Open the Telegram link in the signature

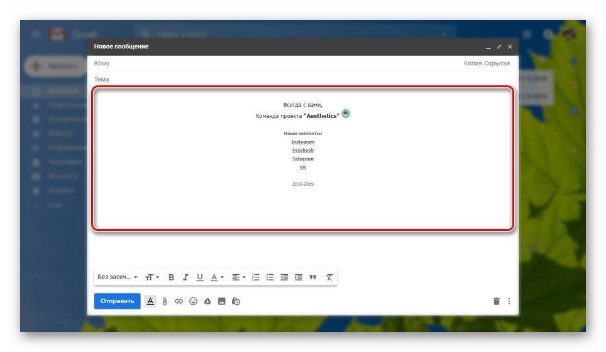pyautogui.click(x=303, y=159)
